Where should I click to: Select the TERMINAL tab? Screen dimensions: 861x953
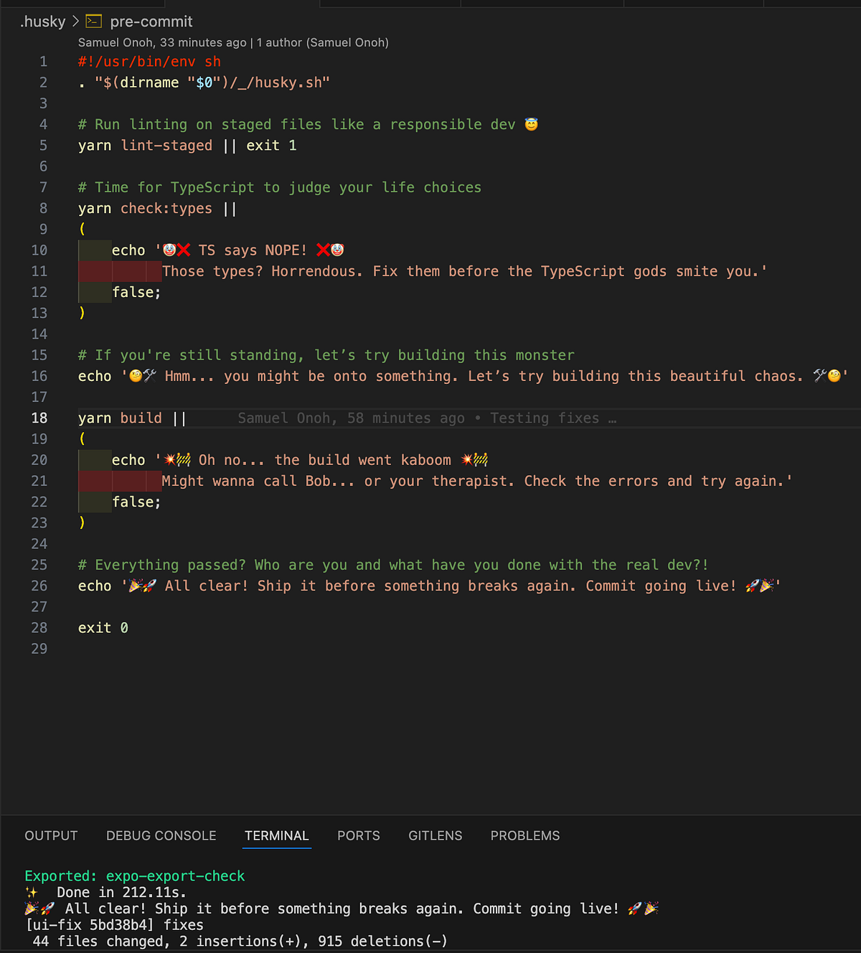[276, 835]
